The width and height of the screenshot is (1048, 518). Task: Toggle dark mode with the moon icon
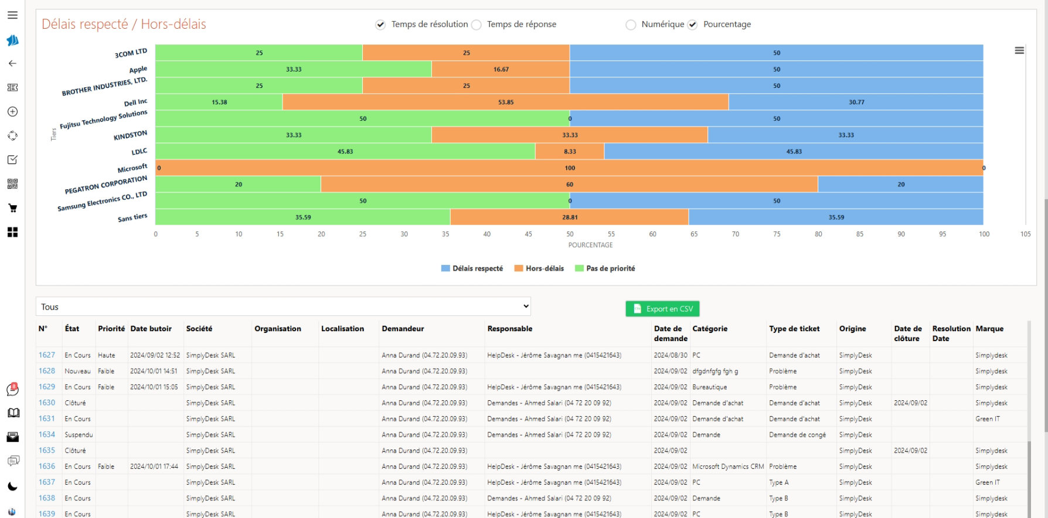pyautogui.click(x=12, y=486)
